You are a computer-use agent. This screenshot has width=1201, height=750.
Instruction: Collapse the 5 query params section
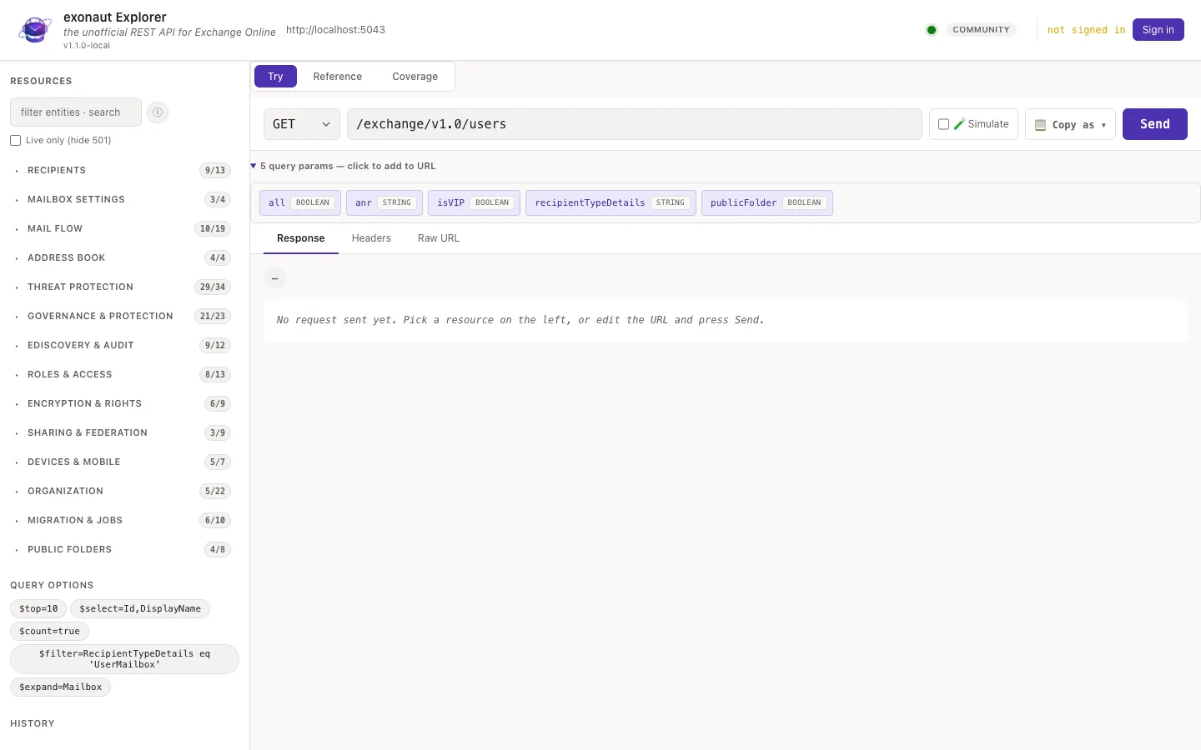coord(343,166)
